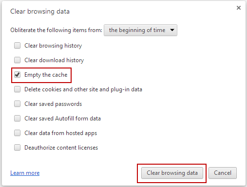The image size is (247, 187).
Task: Tick the Clear download history checkbox
Action: click(17, 60)
